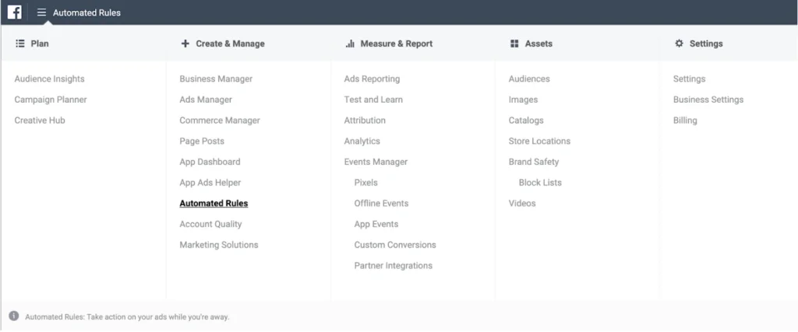Open Ads Reporting

372,79
